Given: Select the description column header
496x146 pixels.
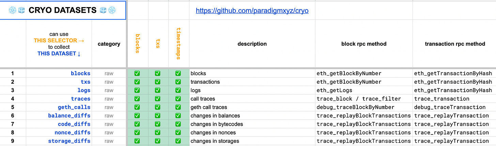Looking at the screenshot, I should [252, 44].
